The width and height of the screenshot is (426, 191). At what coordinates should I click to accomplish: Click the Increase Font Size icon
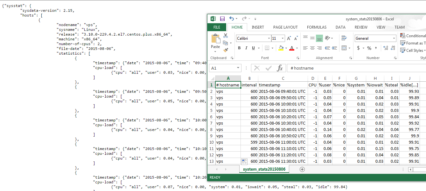pyautogui.click(x=289, y=38)
